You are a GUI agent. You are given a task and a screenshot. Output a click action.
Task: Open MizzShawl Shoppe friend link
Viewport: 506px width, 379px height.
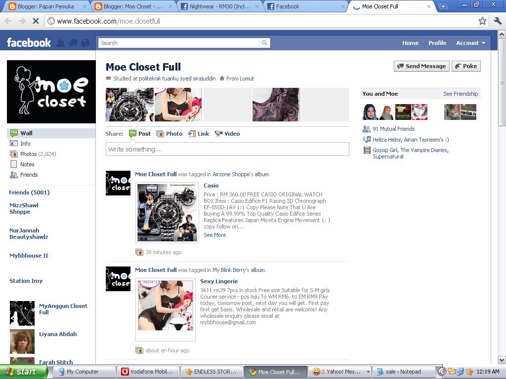click(x=24, y=209)
